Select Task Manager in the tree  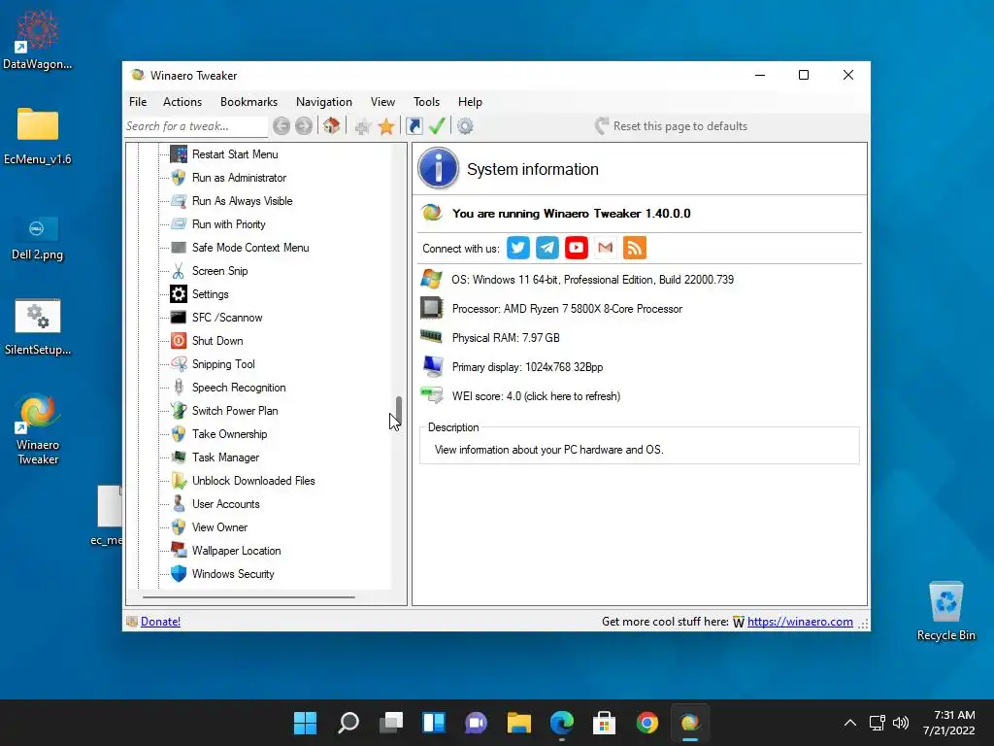click(225, 458)
